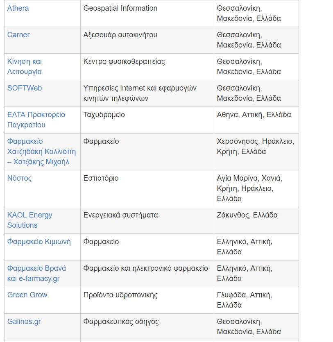Select the Αξεσουάρ αυτοκινήτου cell text

[120, 35]
